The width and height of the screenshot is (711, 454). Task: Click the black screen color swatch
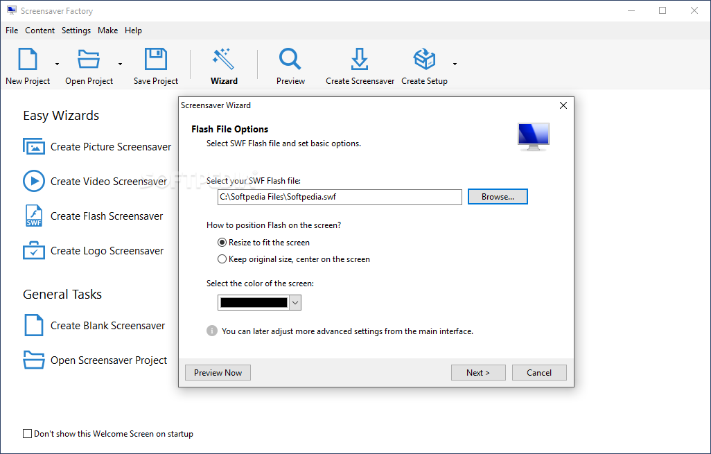coord(254,302)
